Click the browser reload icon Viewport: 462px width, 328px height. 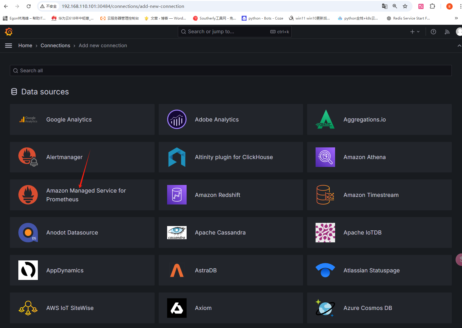29,6
